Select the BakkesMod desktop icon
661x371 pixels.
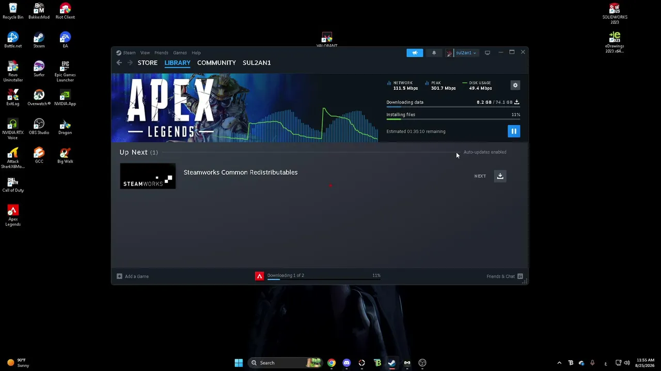pyautogui.click(x=39, y=11)
